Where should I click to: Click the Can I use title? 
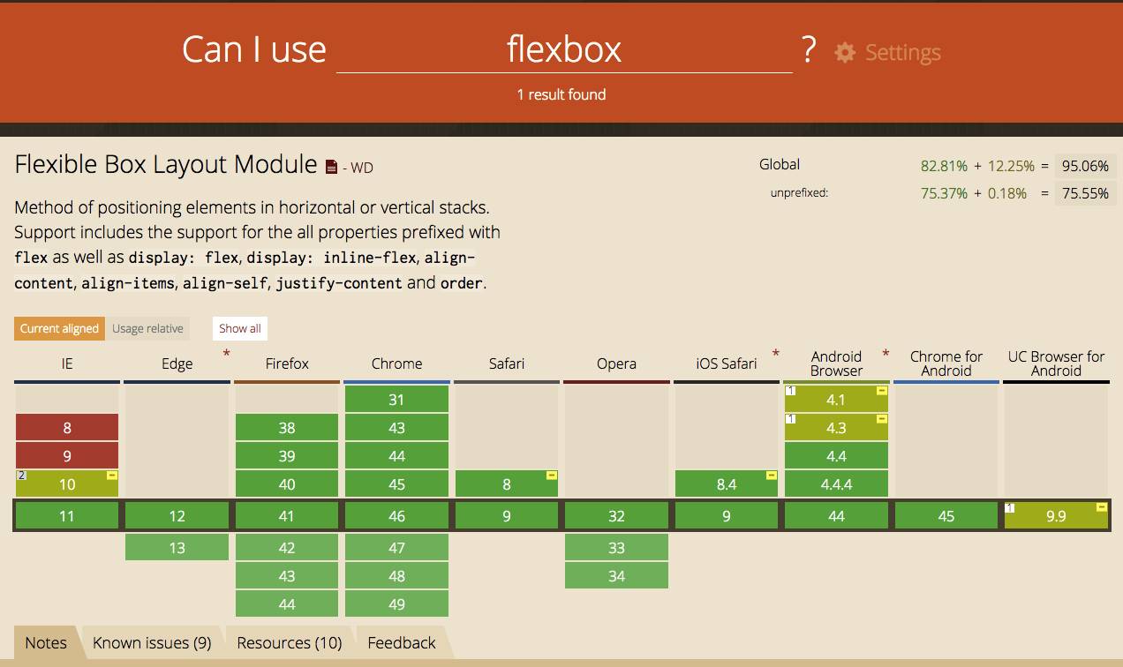(254, 49)
